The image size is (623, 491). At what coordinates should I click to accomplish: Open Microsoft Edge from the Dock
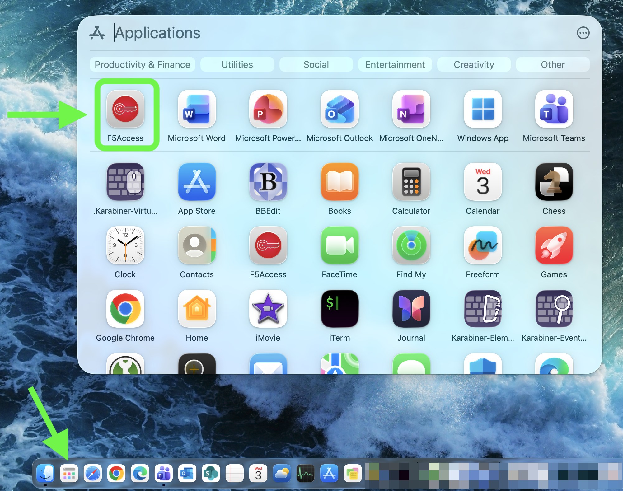(x=140, y=473)
